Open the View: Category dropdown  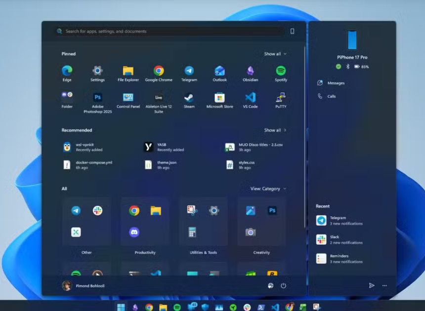coord(268,189)
